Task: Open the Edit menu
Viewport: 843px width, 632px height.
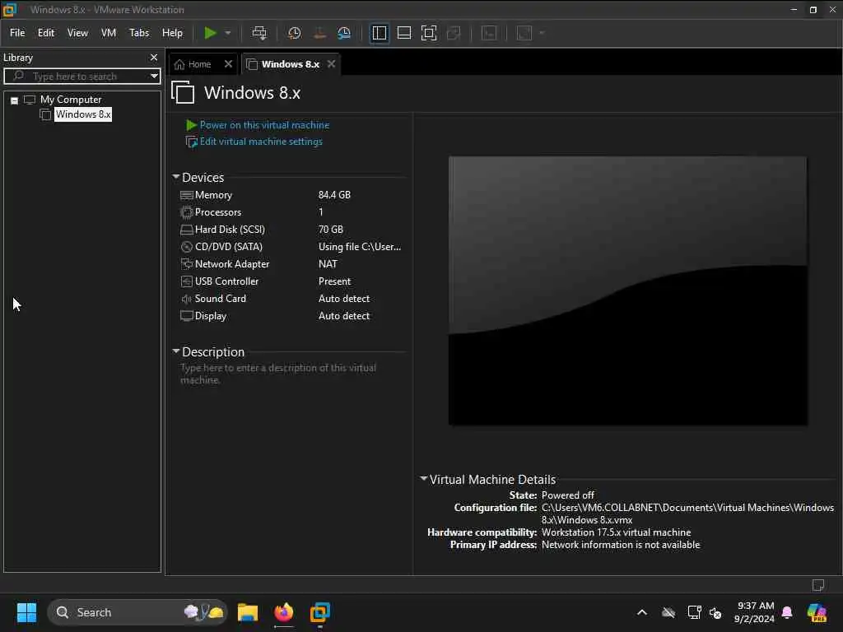Action: (46, 33)
